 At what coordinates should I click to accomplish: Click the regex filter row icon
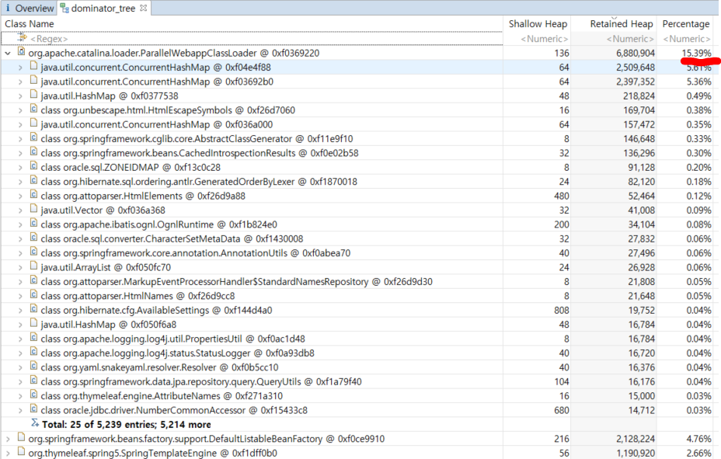[x=22, y=38]
